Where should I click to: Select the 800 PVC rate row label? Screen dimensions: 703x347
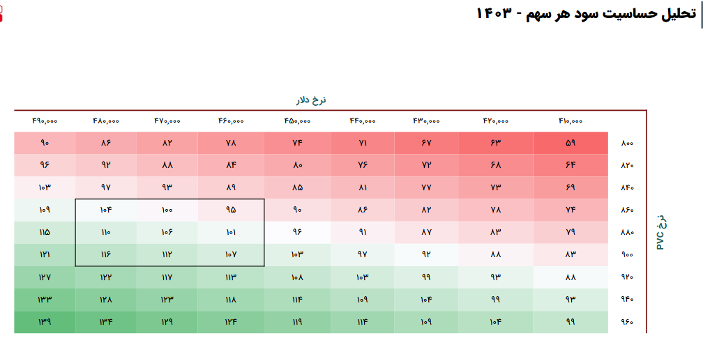coord(627,144)
